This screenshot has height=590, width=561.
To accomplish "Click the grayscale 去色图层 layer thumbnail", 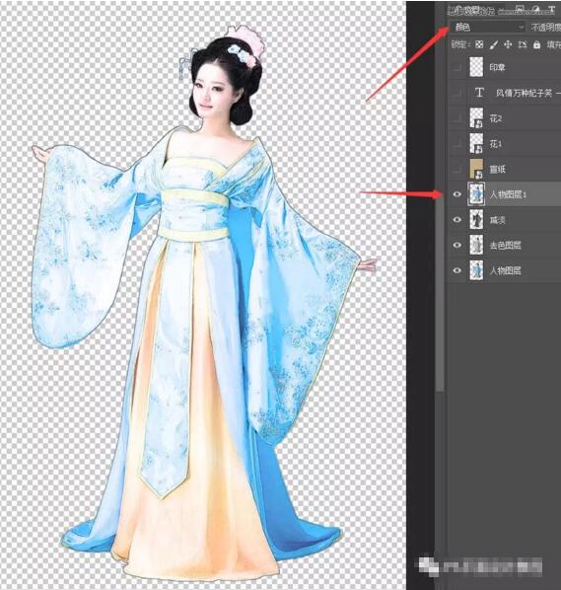I will coord(476,245).
